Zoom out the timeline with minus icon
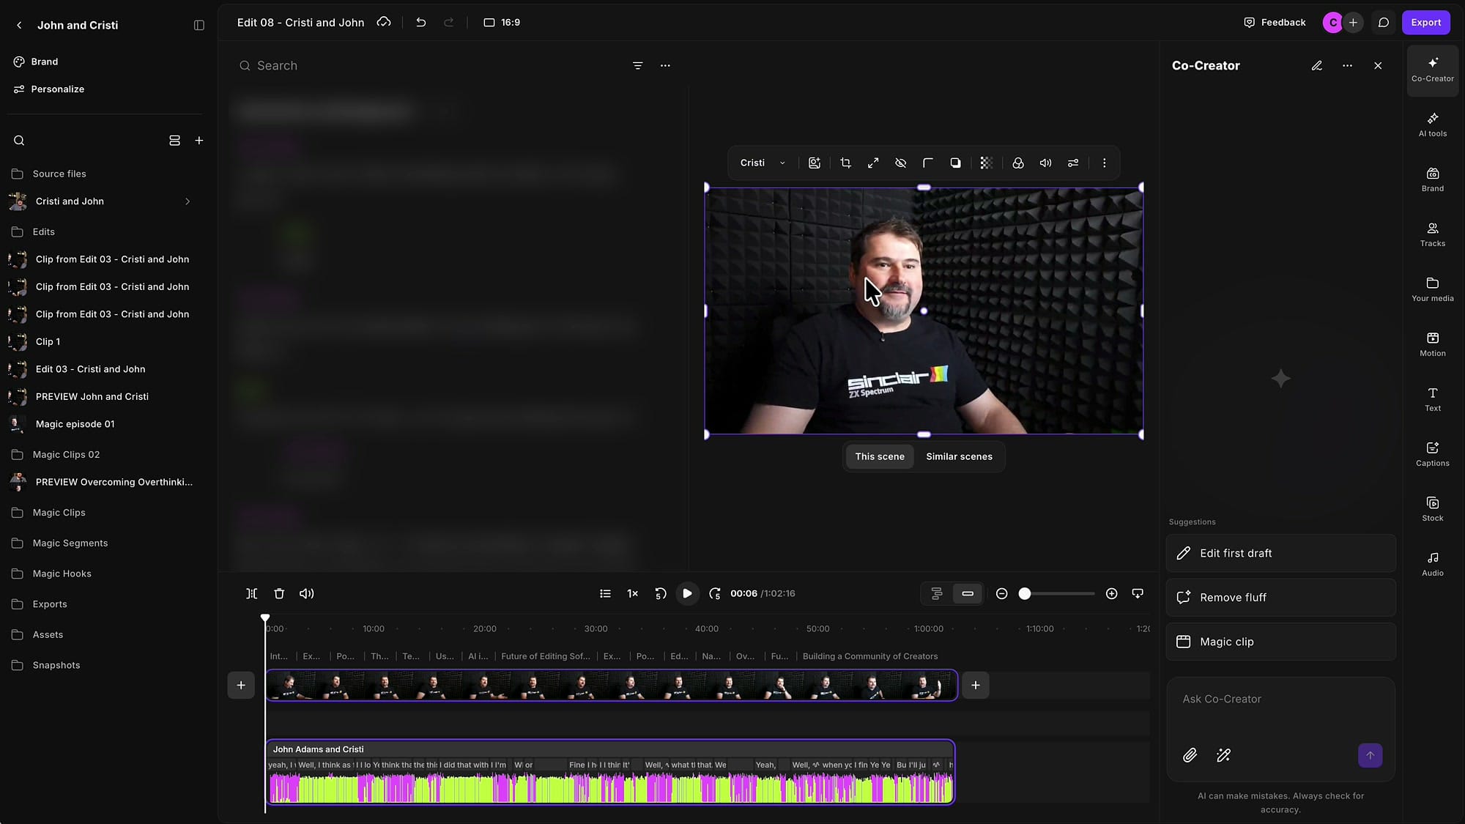Viewport: 1465px width, 824px height. point(1002,593)
